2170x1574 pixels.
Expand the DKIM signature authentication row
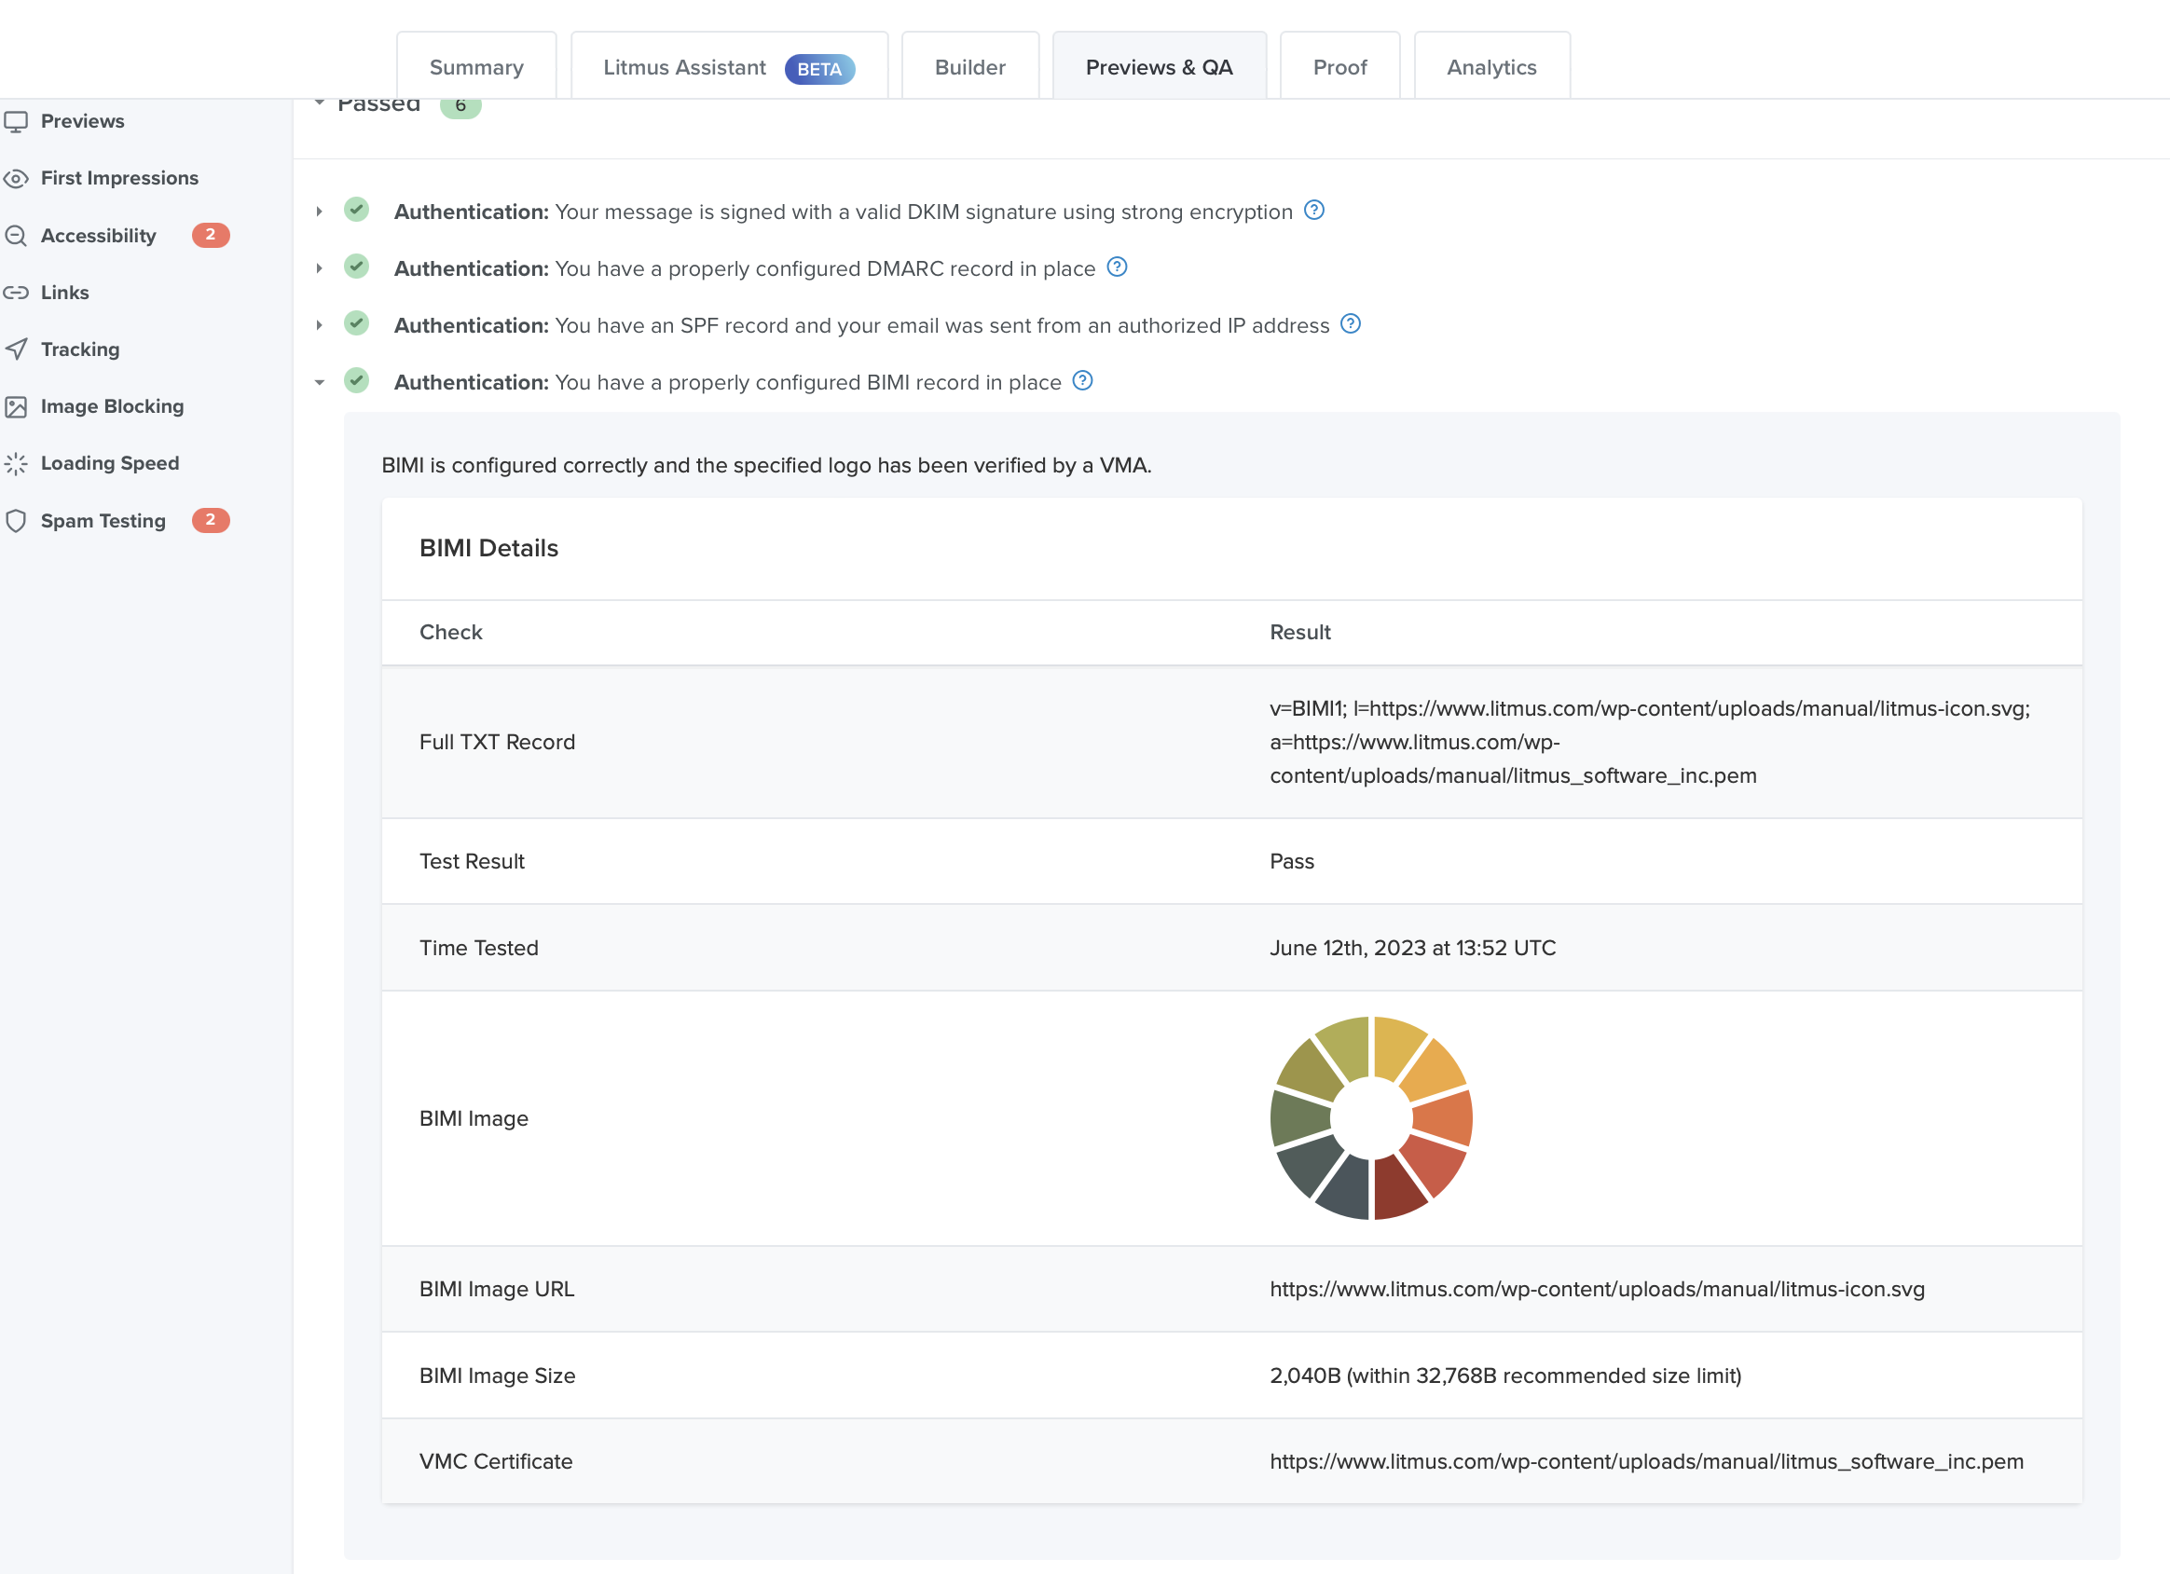click(320, 212)
